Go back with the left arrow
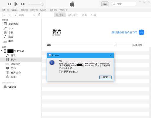151x118 pixels. (x=5, y=15)
